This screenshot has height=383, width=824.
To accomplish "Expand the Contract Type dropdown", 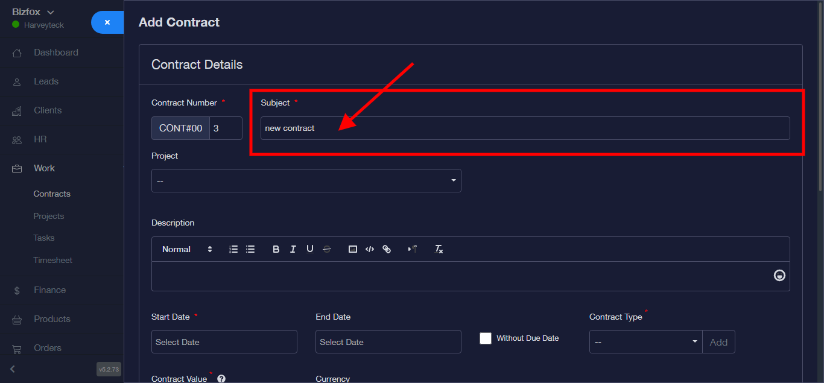I will pos(645,342).
